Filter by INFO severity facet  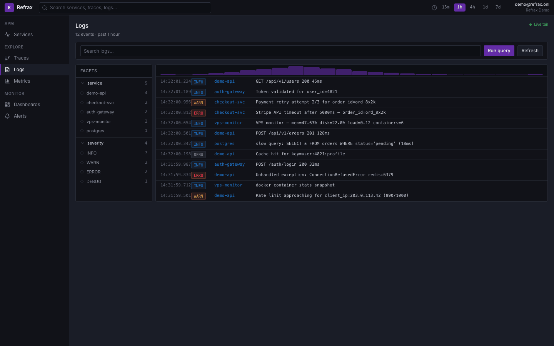114,153
